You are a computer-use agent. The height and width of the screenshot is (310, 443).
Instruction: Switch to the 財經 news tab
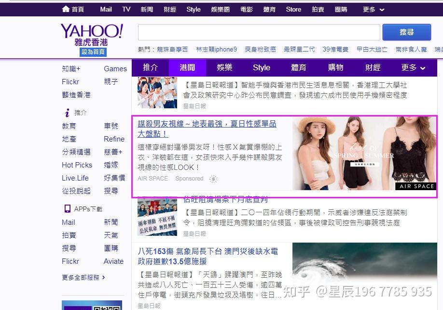(x=373, y=67)
